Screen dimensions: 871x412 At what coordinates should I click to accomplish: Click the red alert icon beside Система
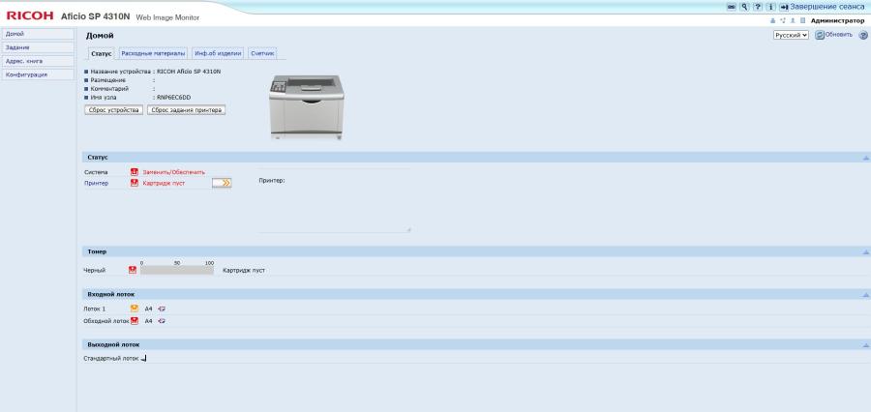134,172
